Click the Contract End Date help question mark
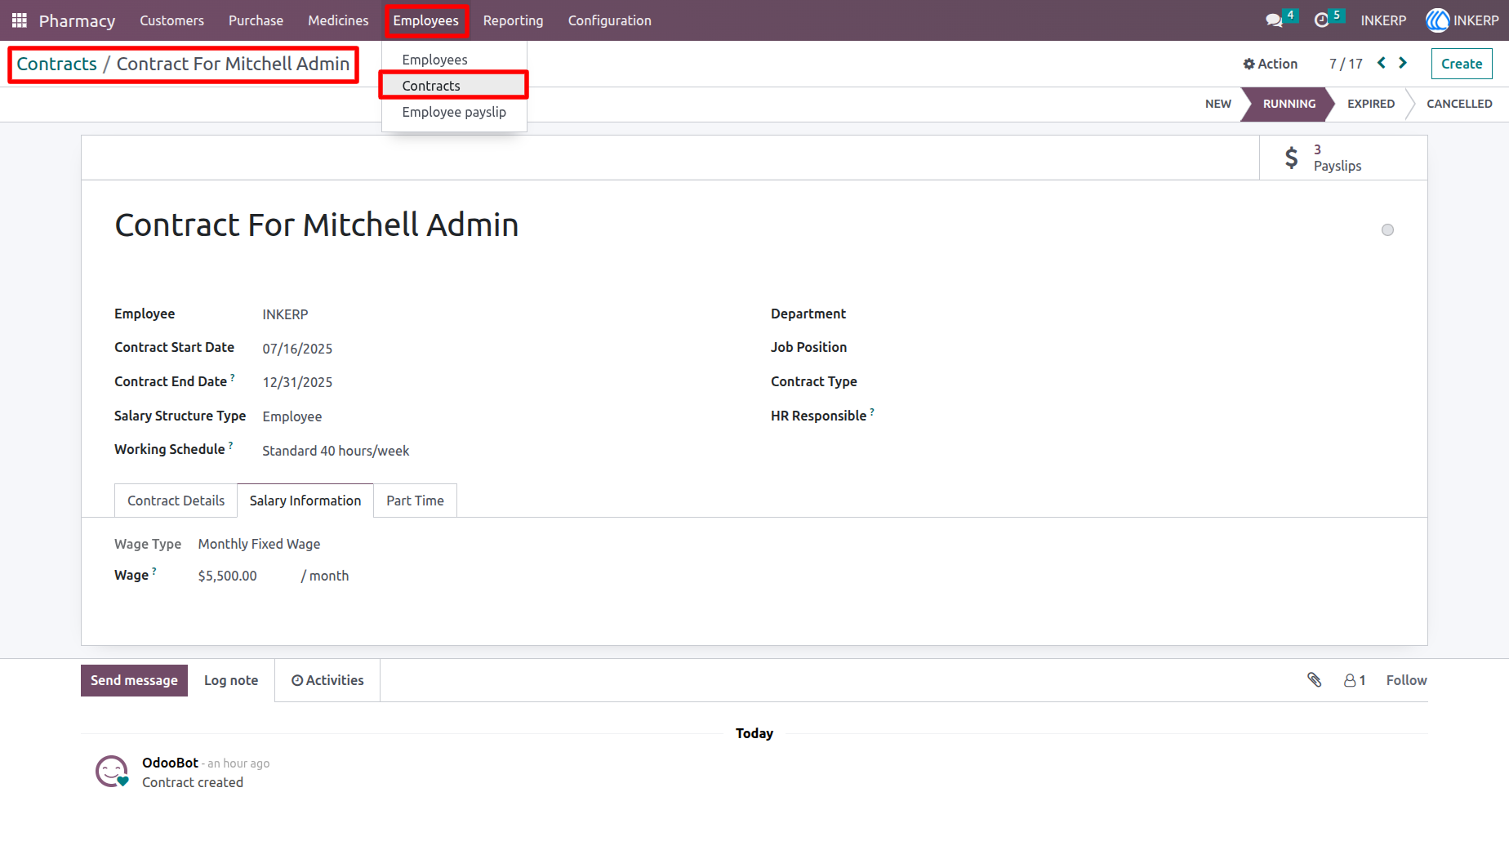Viewport: 1509px width, 850px height. click(233, 377)
